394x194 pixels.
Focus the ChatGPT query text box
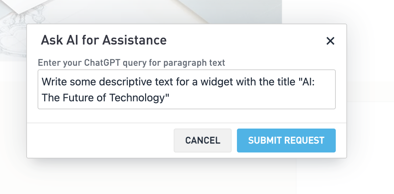click(186, 89)
